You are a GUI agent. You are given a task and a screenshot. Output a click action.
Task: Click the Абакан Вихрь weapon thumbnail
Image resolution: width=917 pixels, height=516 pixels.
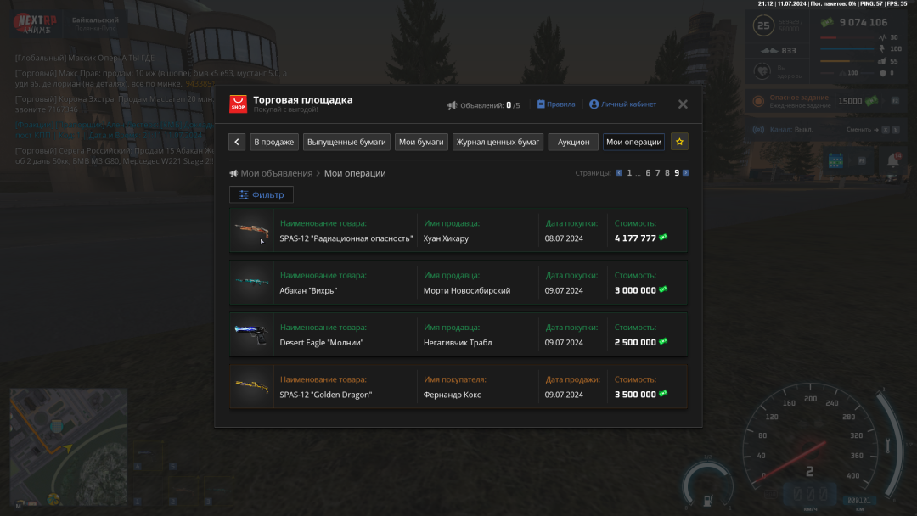pos(251,283)
